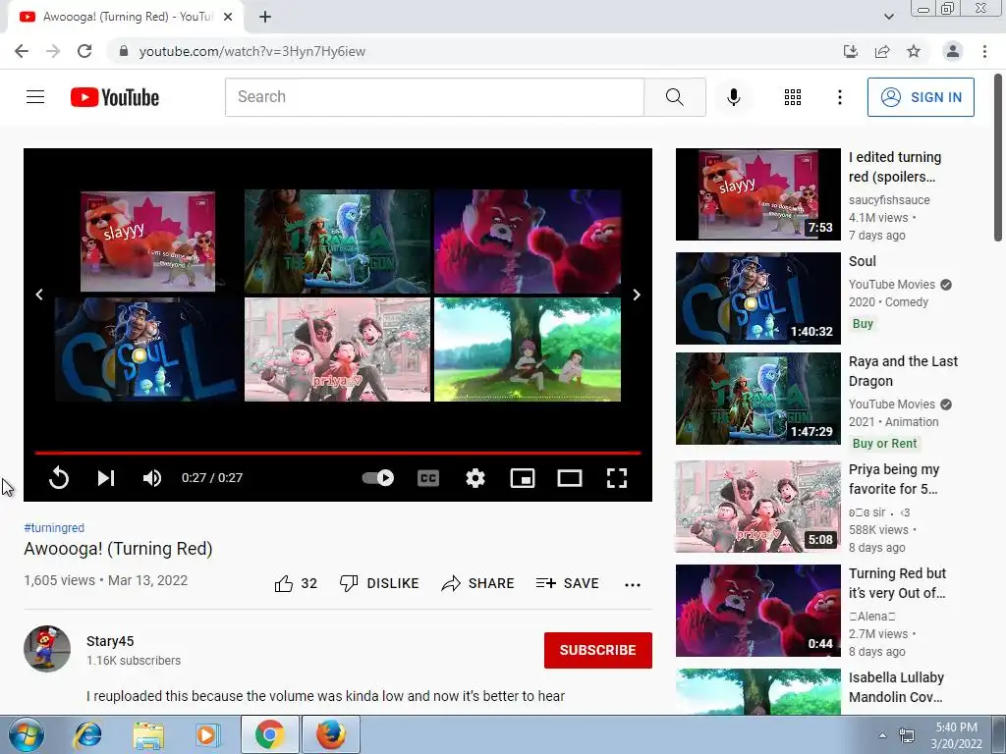Viewport: 1006px width, 754px height.
Task: Click the Buy or Rent badge
Action: pos(884,444)
